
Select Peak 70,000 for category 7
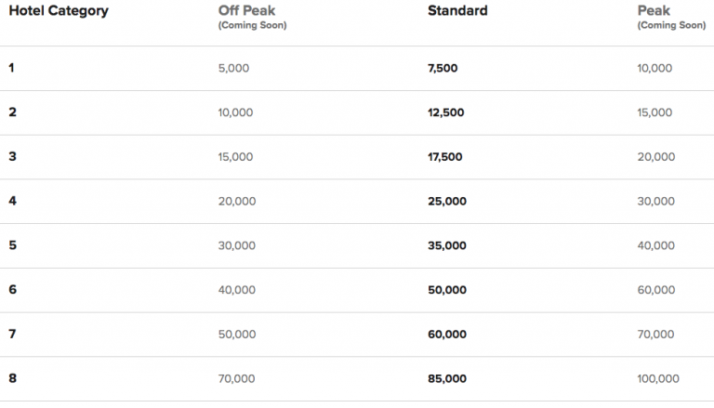coord(654,335)
